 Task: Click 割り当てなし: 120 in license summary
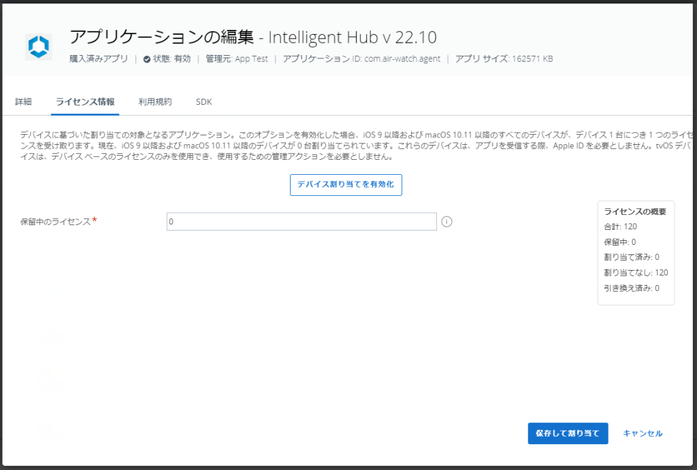coord(636,273)
